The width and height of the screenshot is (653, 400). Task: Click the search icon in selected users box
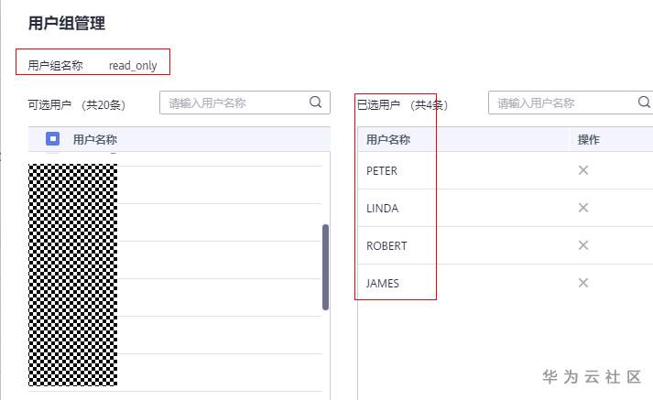(644, 103)
